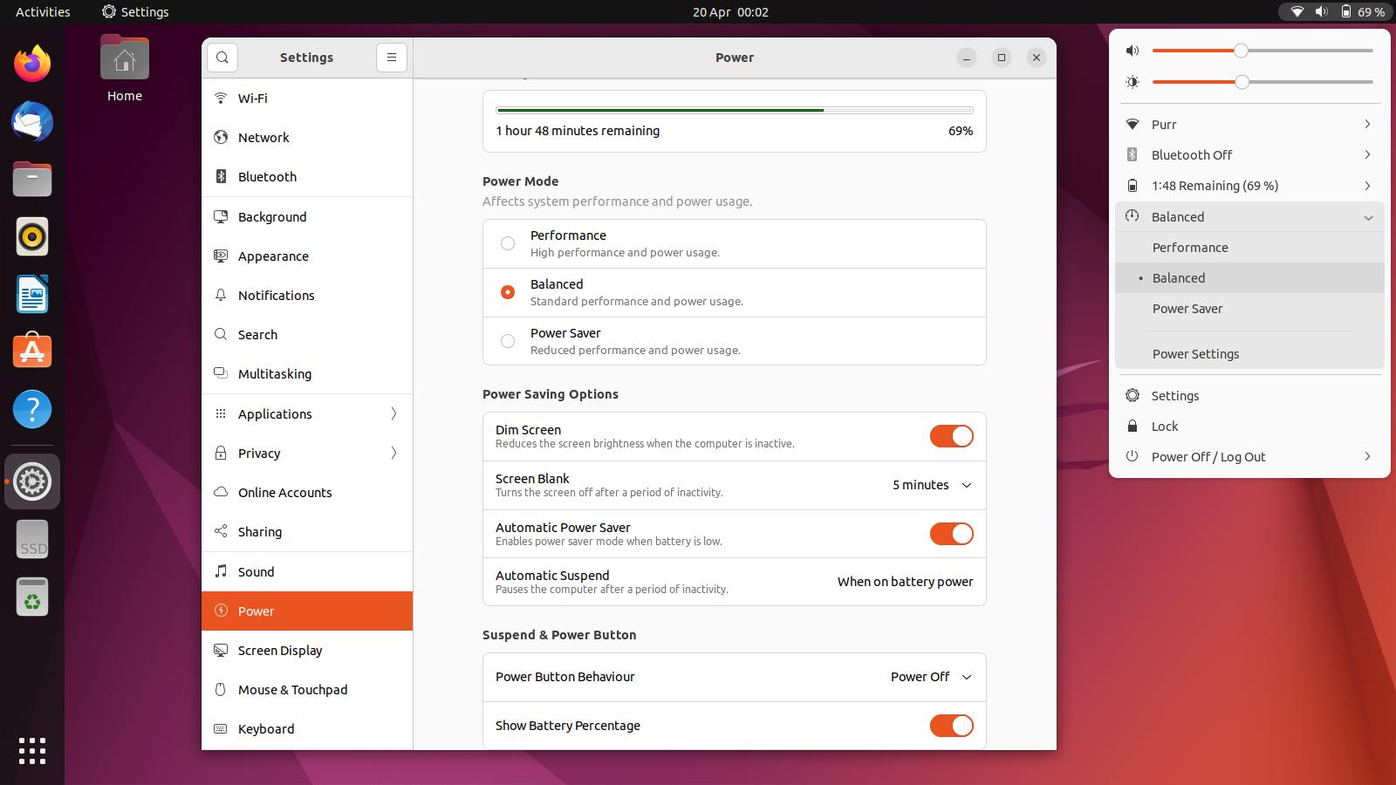Viewport: 1396px width, 785px height.
Task: Open Sound settings from the sidebar
Action: [256, 571]
